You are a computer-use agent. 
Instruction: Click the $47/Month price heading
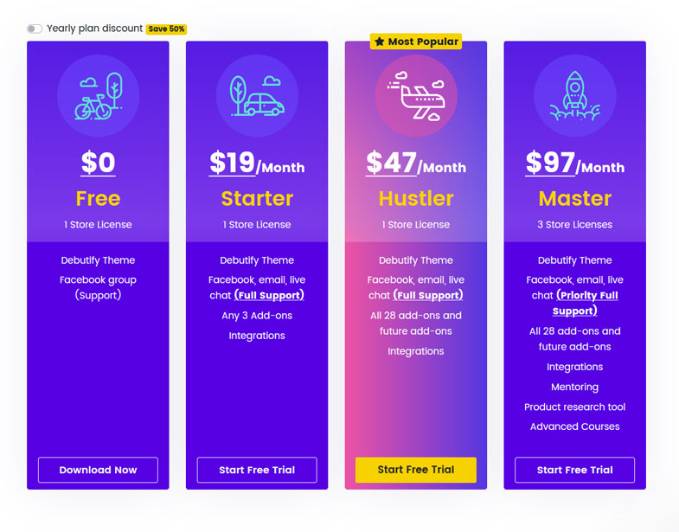416,163
